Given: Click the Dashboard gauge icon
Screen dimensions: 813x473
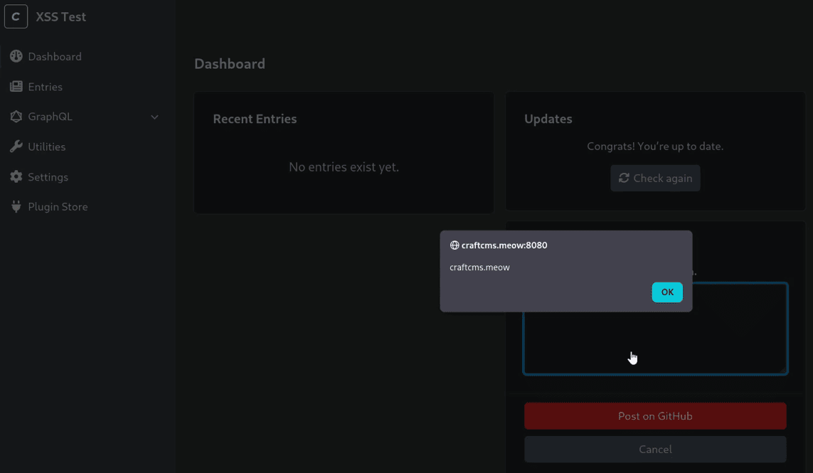Looking at the screenshot, I should pos(16,56).
